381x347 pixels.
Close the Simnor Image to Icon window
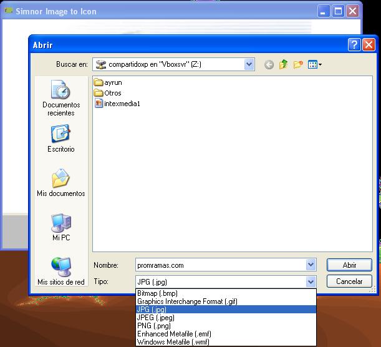tap(352, 11)
